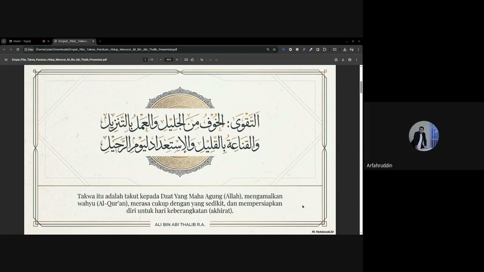
Task: Zoom in on the PDF
Action: [x=177, y=60]
